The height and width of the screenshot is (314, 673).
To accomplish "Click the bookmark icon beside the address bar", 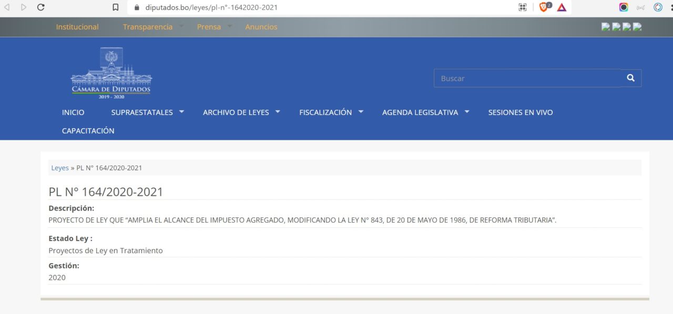I will 116,7.
